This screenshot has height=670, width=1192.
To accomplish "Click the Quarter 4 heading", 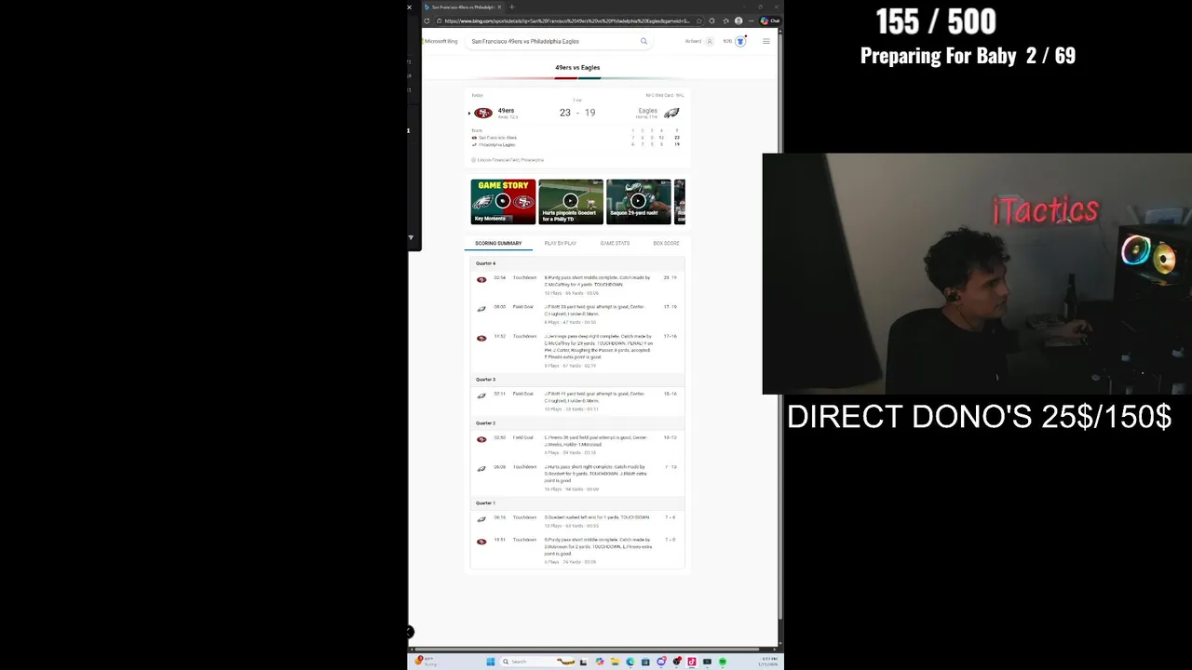I will click(x=485, y=263).
